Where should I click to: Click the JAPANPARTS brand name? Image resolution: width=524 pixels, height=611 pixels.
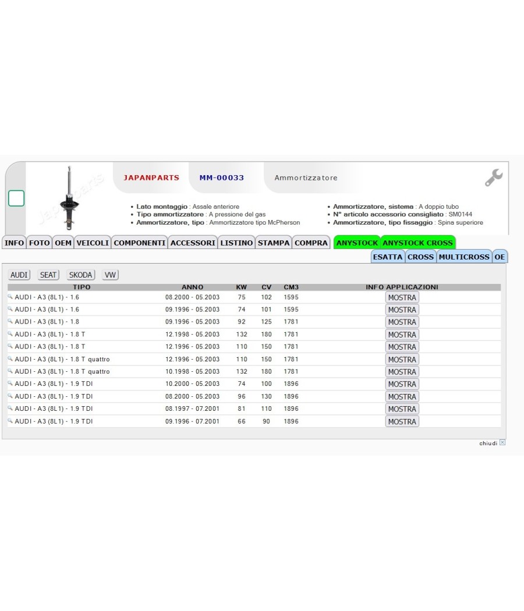[x=151, y=177]
